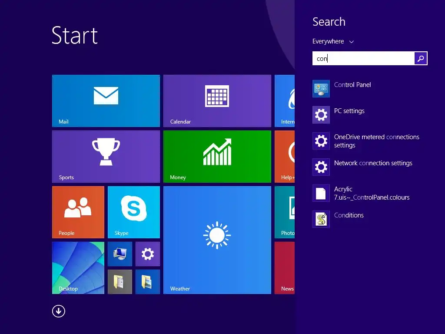The width and height of the screenshot is (445, 334).
Task: Click the Search pane heading
Action: point(329,22)
